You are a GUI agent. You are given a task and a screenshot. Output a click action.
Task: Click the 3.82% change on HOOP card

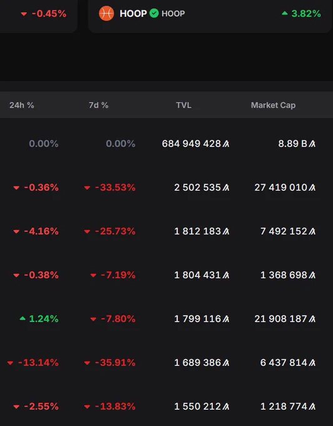pos(306,13)
